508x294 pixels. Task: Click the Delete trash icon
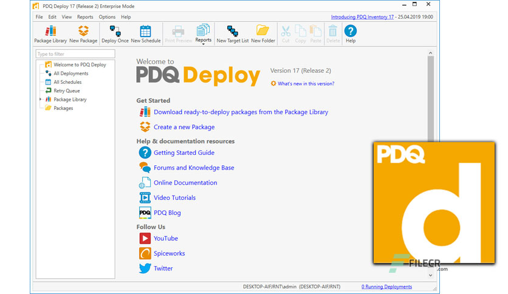tap(333, 32)
